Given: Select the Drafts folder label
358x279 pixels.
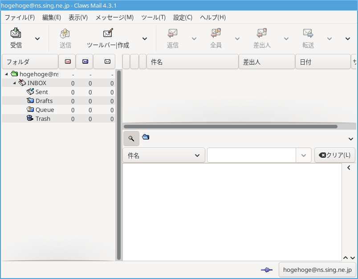Looking at the screenshot, I should 44,101.
